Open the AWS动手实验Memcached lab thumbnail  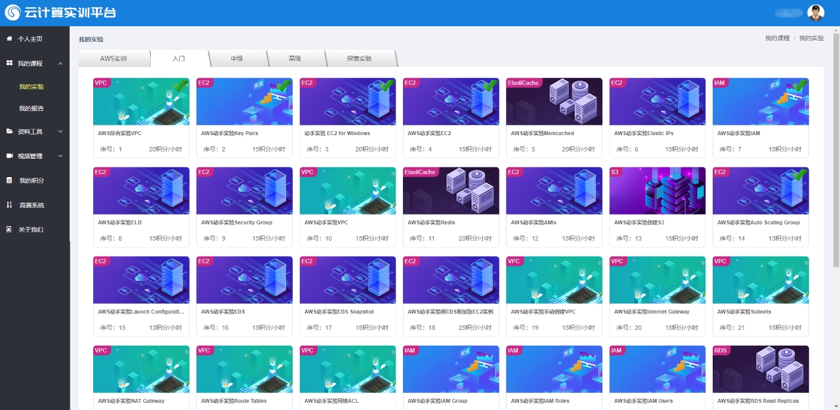tap(554, 101)
